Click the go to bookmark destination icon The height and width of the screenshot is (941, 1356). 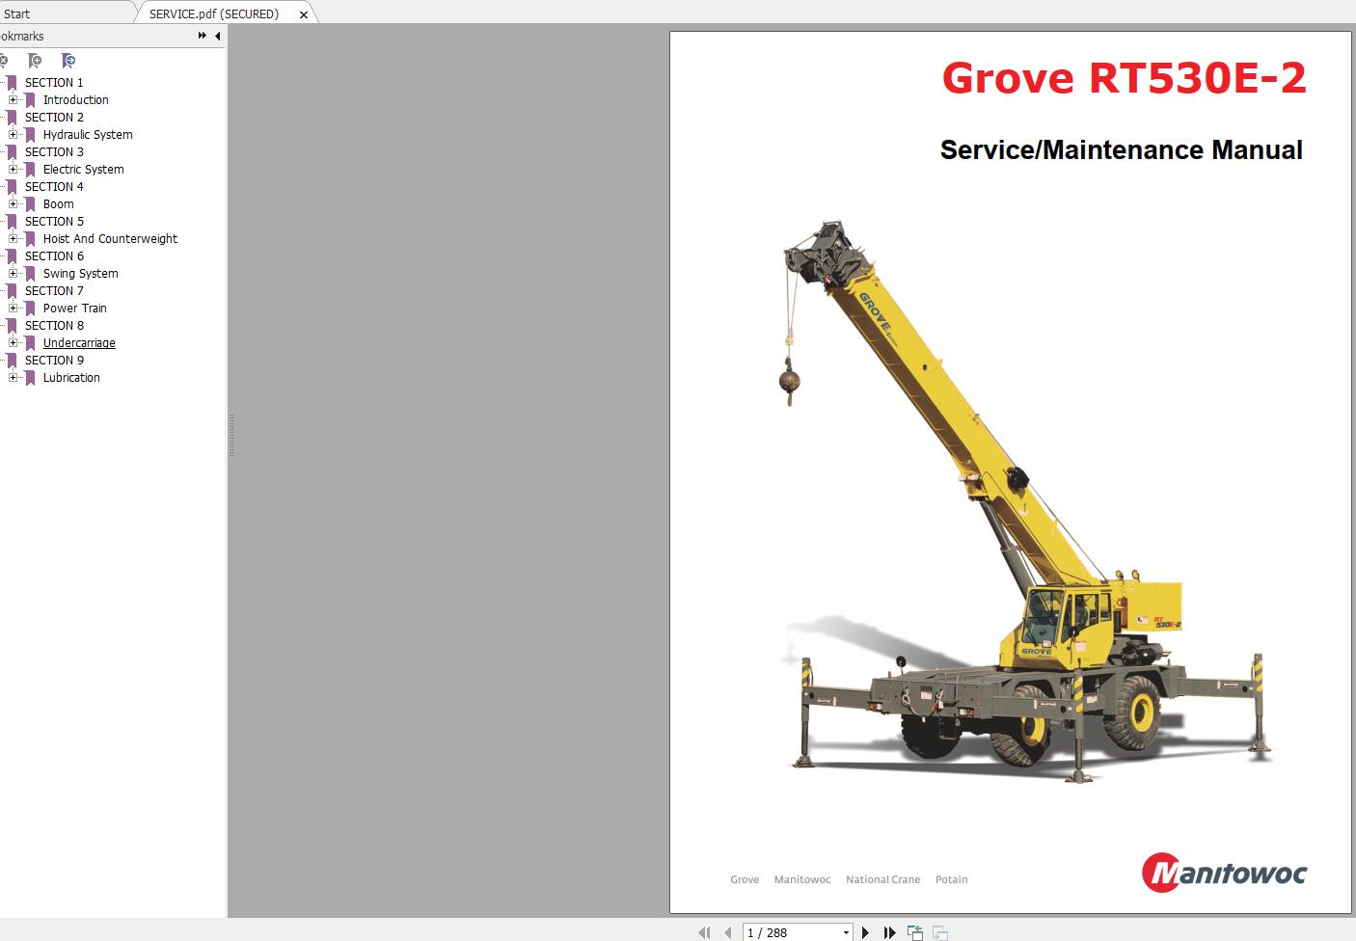pos(68,61)
